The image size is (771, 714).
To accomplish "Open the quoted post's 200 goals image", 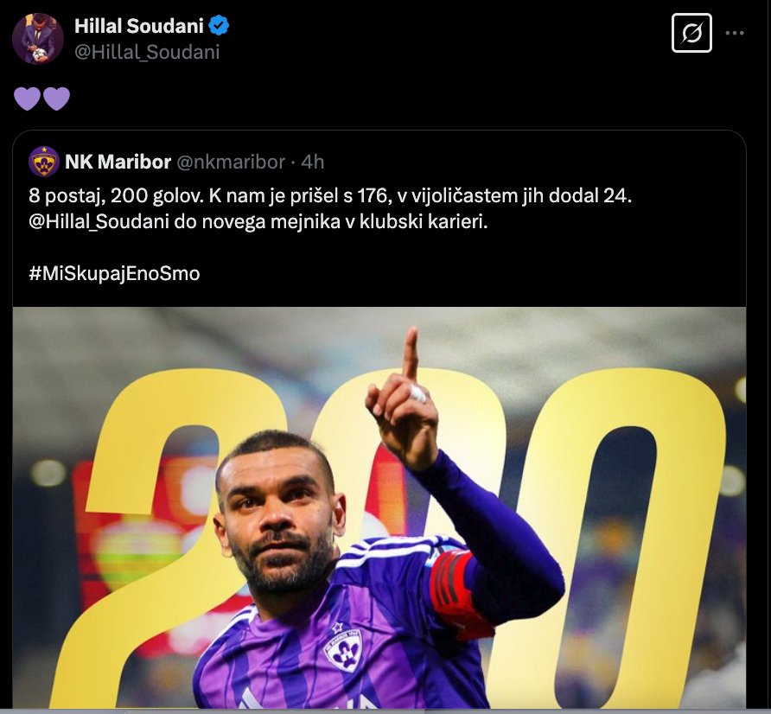I will (x=379, y=507).
